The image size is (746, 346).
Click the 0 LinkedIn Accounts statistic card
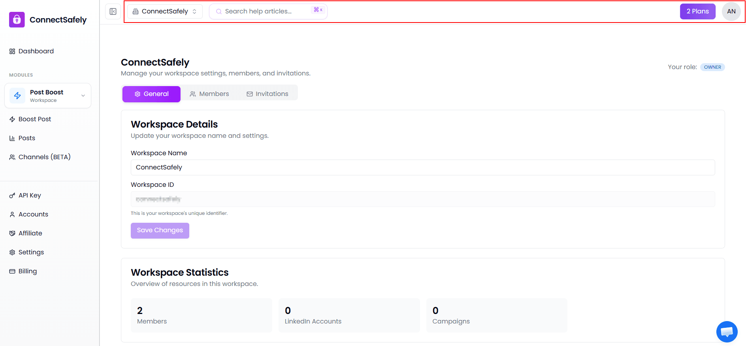(x=349, y=315)
